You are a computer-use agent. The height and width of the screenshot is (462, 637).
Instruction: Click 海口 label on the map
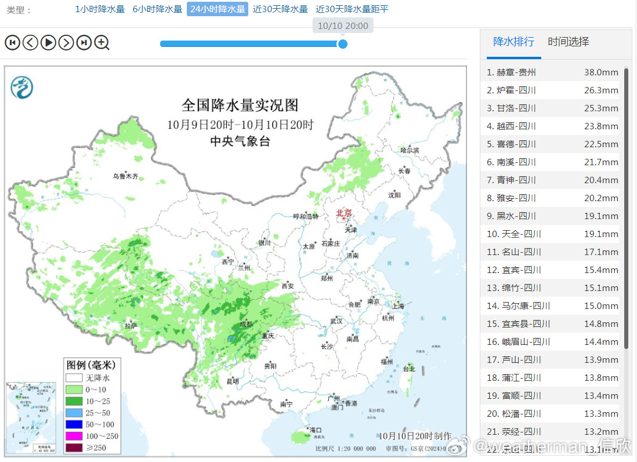click(316, 430)
